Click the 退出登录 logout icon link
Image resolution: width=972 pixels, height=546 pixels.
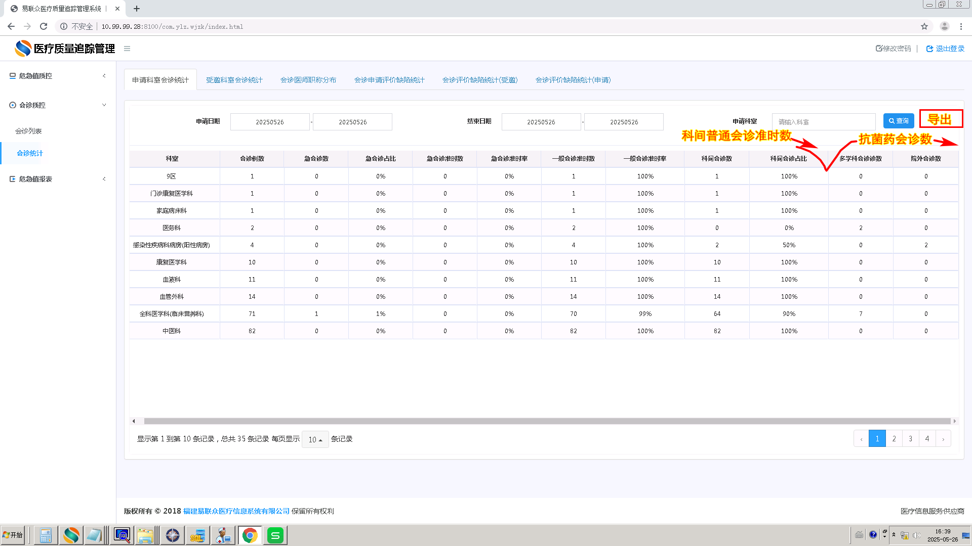click(945, 49)
